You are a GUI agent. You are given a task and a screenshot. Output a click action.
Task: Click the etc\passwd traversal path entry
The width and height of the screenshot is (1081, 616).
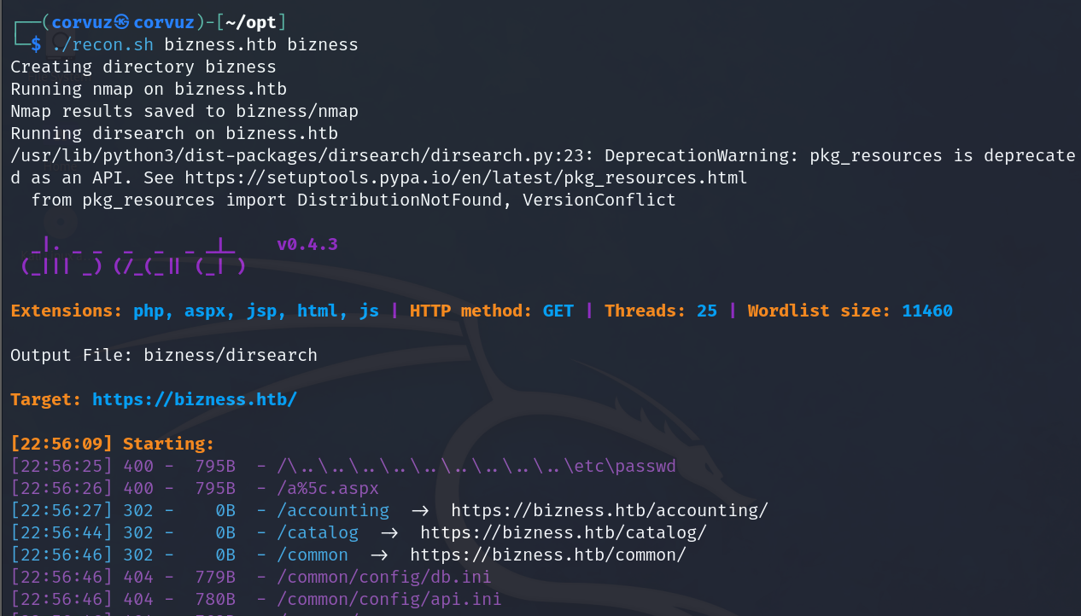[x=476, y=466]
